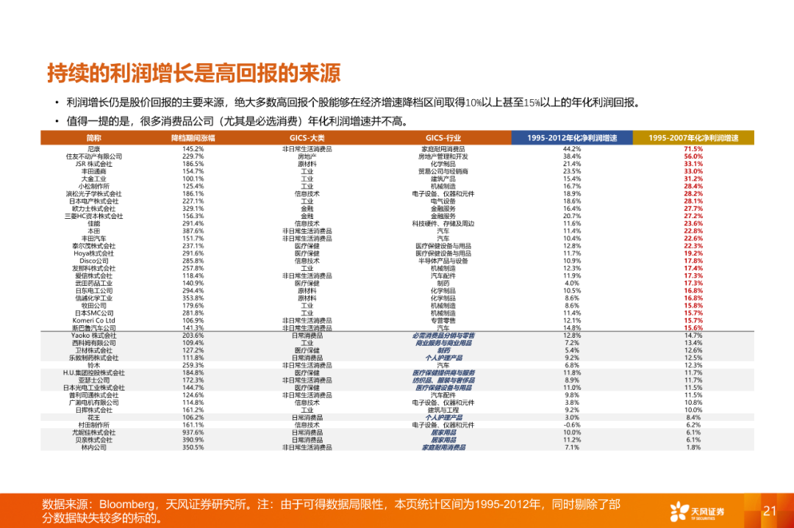This screenshot has width=794, height=528.
Task: Select the company 西科姆有限公司
Action: 93,343
